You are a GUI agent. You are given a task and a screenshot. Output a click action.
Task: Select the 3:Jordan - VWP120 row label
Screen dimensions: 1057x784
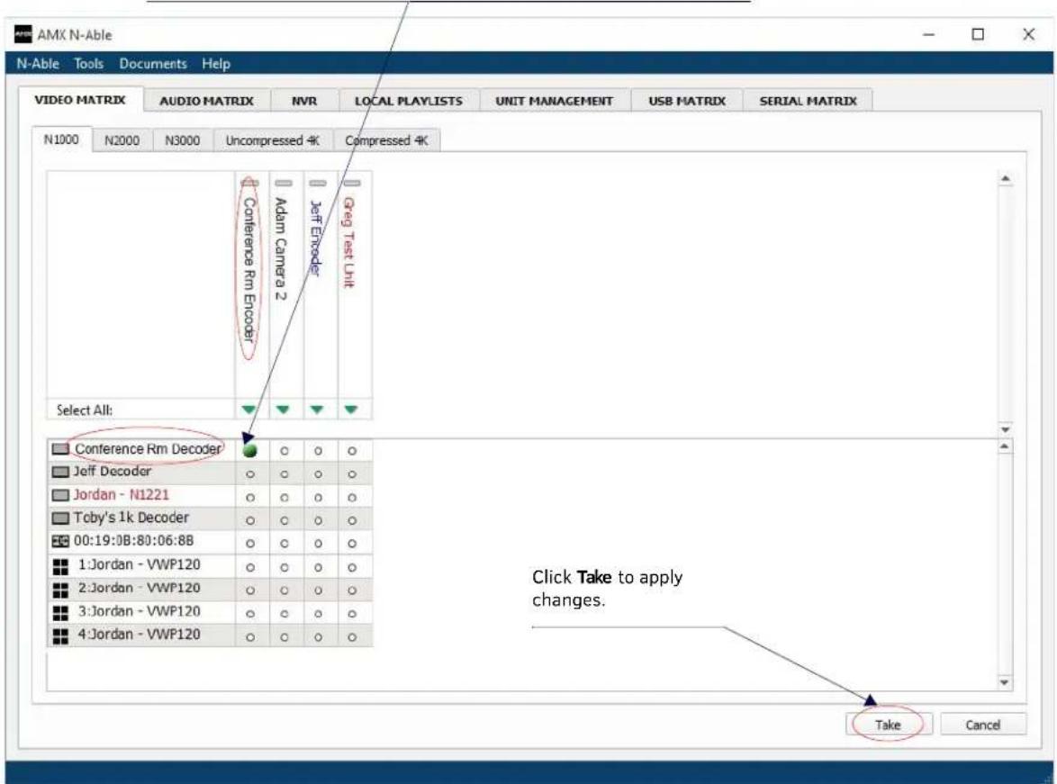pos(139,611)
